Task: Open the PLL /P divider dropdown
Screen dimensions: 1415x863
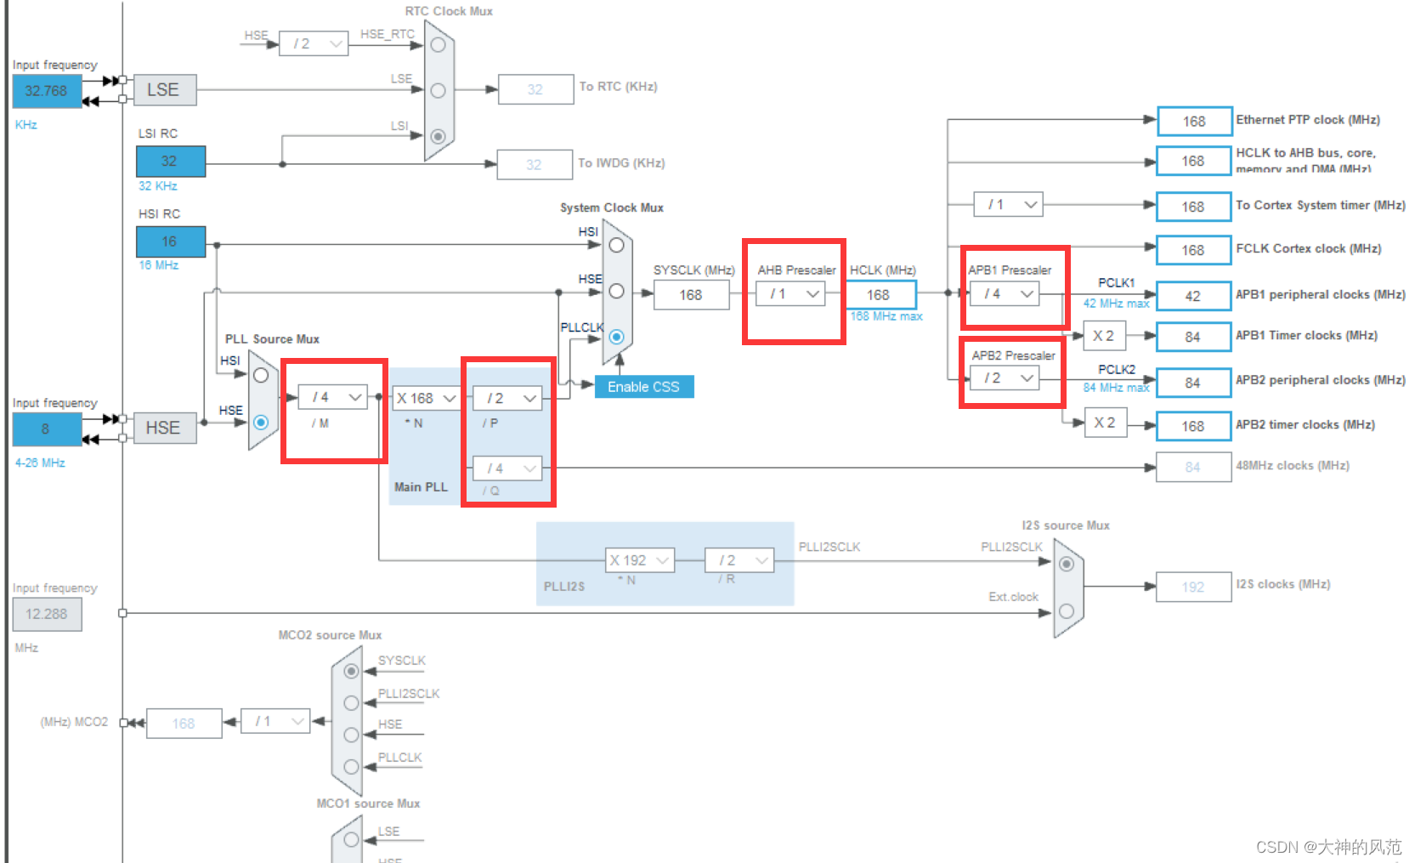Action: pos(507,398)
